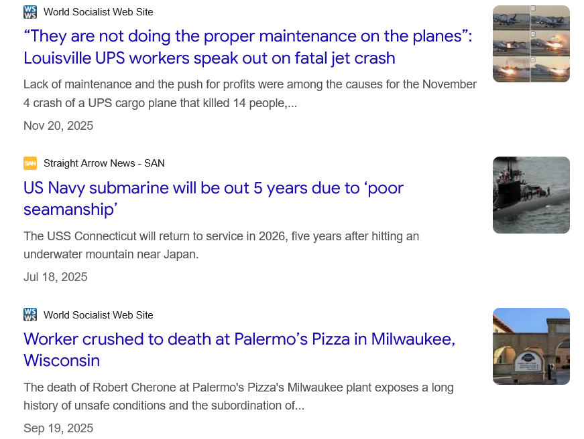The image size is (584, 439).
Task: Click the Sep 19, 2025 date on the Palermo's story
Action: (x=58, y=428)
